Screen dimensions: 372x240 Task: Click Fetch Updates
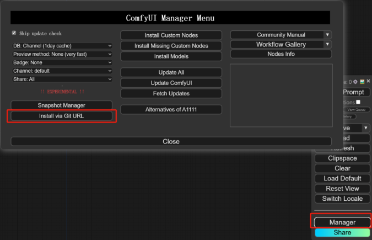(x=171, y=93)
